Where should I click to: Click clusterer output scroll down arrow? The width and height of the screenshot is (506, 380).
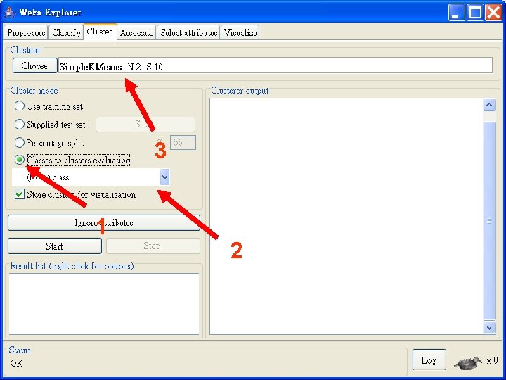pos(489,327)
